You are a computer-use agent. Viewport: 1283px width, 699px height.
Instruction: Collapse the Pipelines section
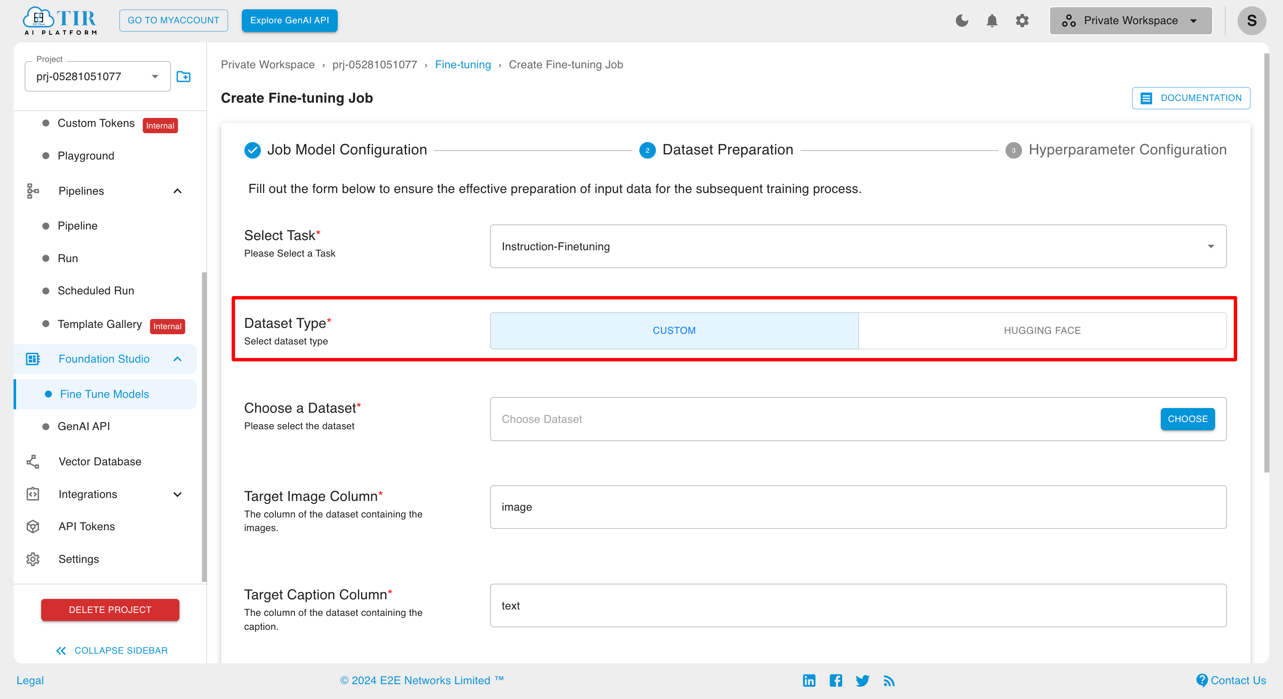tap(177, 191)
